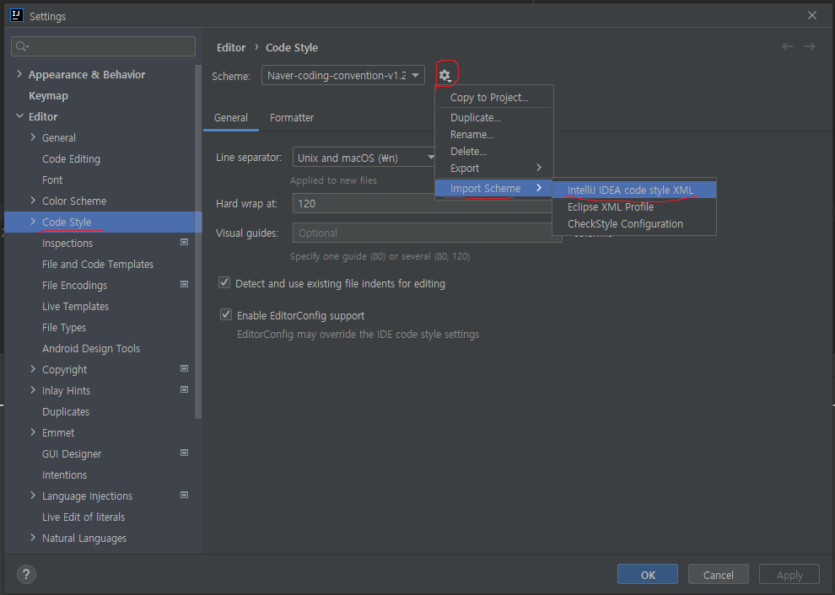This screenshot has width=835, height=595.
Task: Open the Scheme dropdown Naver-coding-convention
Action: (343, 75)
